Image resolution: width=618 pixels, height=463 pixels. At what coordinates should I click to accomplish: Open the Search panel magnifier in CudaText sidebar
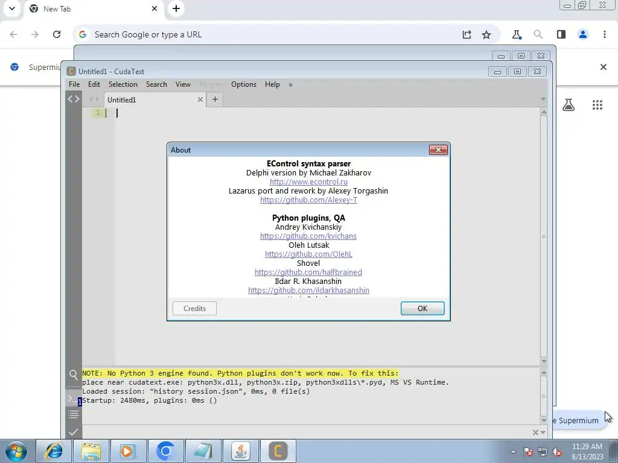(73, 375)
